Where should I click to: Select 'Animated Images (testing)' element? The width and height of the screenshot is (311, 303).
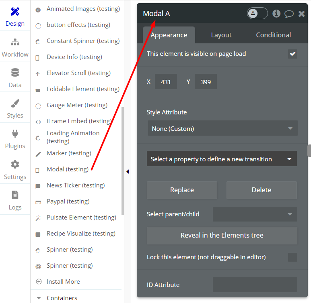(84, 9)
